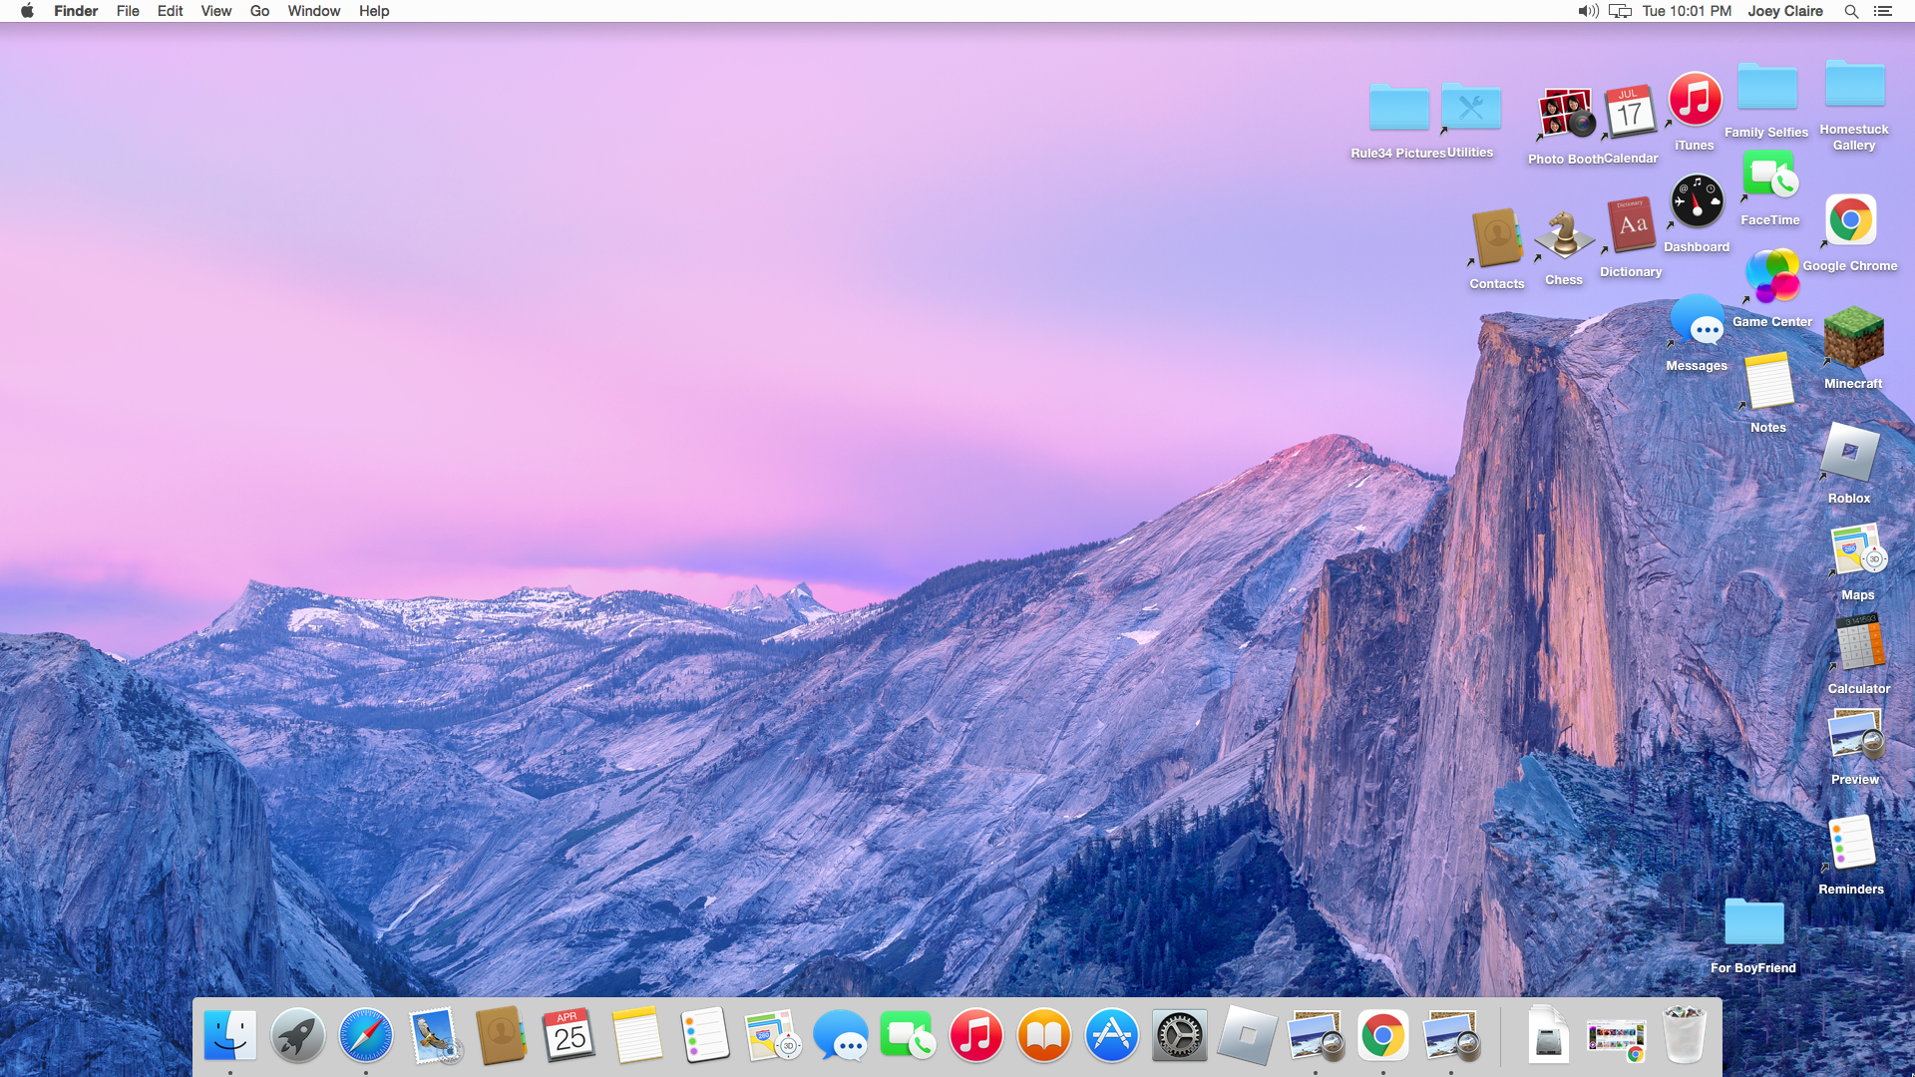This screenshot has height=1077, width=1915.
Task: Click the Homestuck Gallery folder
Action: point(1854,85)
